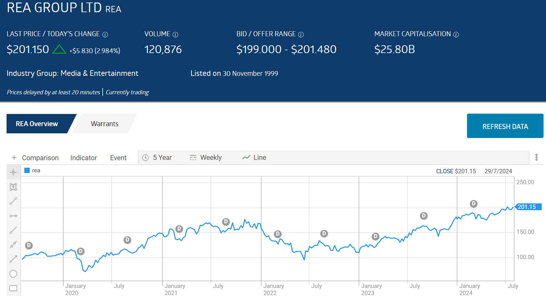Click dividend marker after January 2020 dip
Screen dimensions: 546x296
point(81,251)
